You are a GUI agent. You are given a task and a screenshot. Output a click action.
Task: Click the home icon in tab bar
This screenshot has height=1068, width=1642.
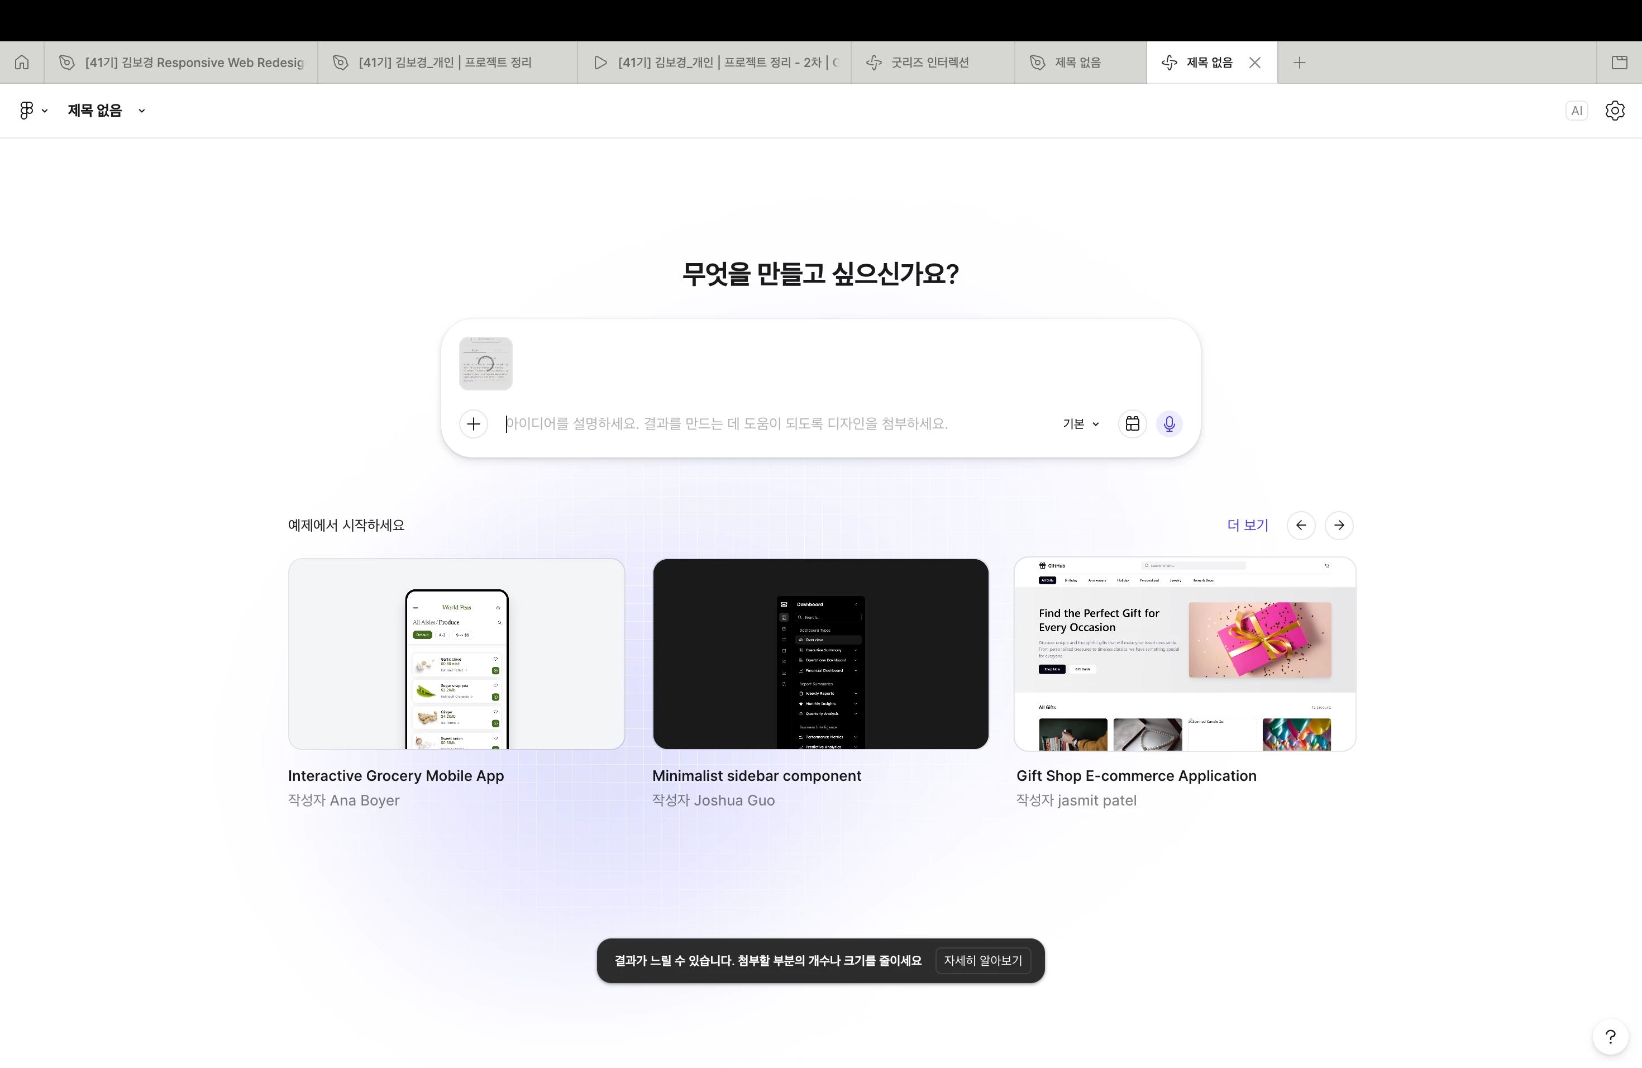click(22, 63)
